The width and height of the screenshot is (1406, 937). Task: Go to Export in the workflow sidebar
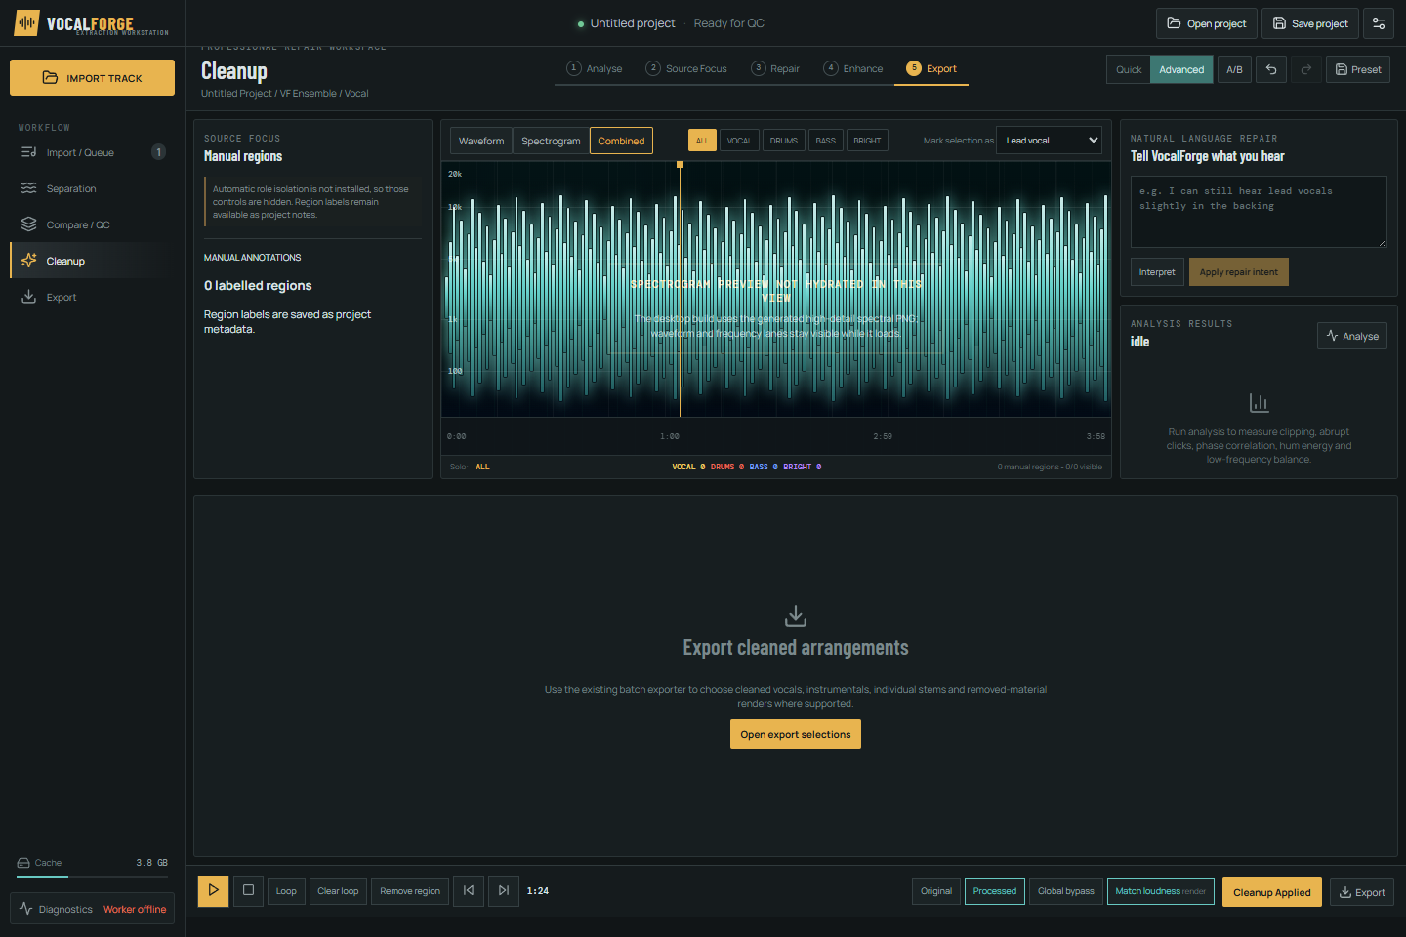[93, 297]
